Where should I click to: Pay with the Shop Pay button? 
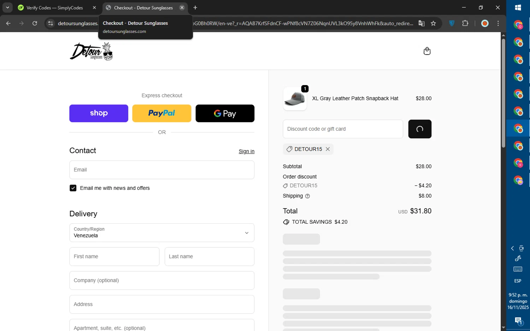click(99, 114)
